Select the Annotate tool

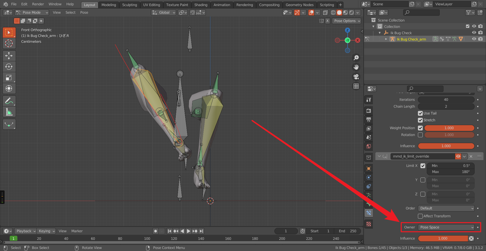9,101
